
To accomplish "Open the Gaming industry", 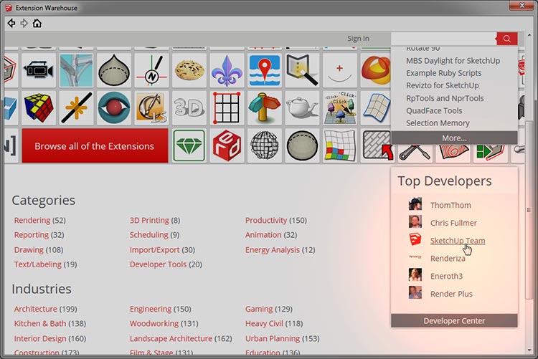I will pyautogui.click(x=259, y=309).
